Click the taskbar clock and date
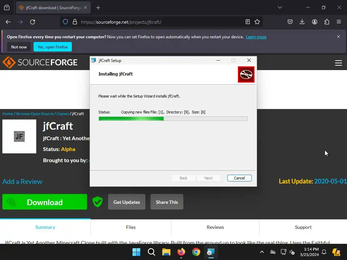Image resolution: width=347 pixels, height=260 pixels. coord(309,252)
